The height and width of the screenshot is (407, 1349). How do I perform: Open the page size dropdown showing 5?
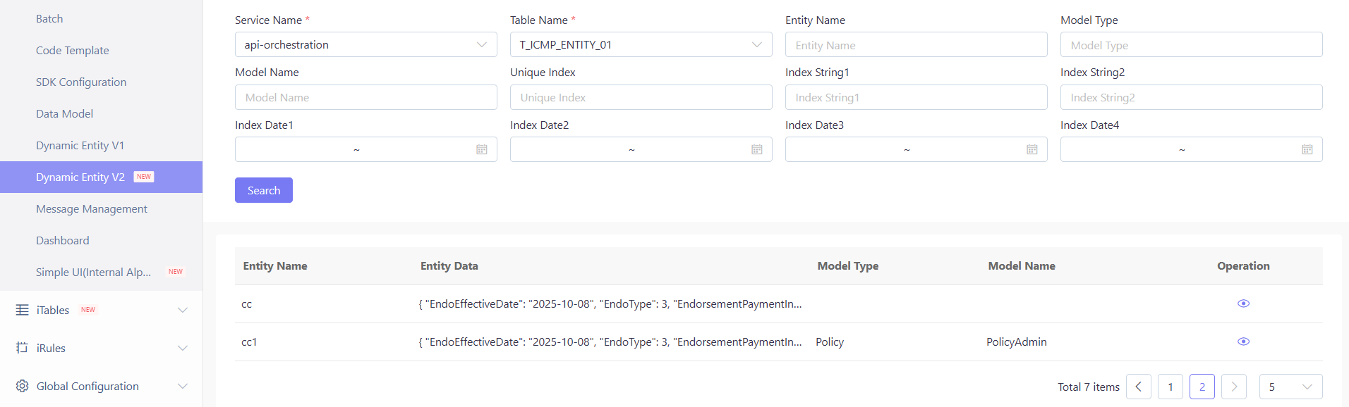coord(1291,387)
